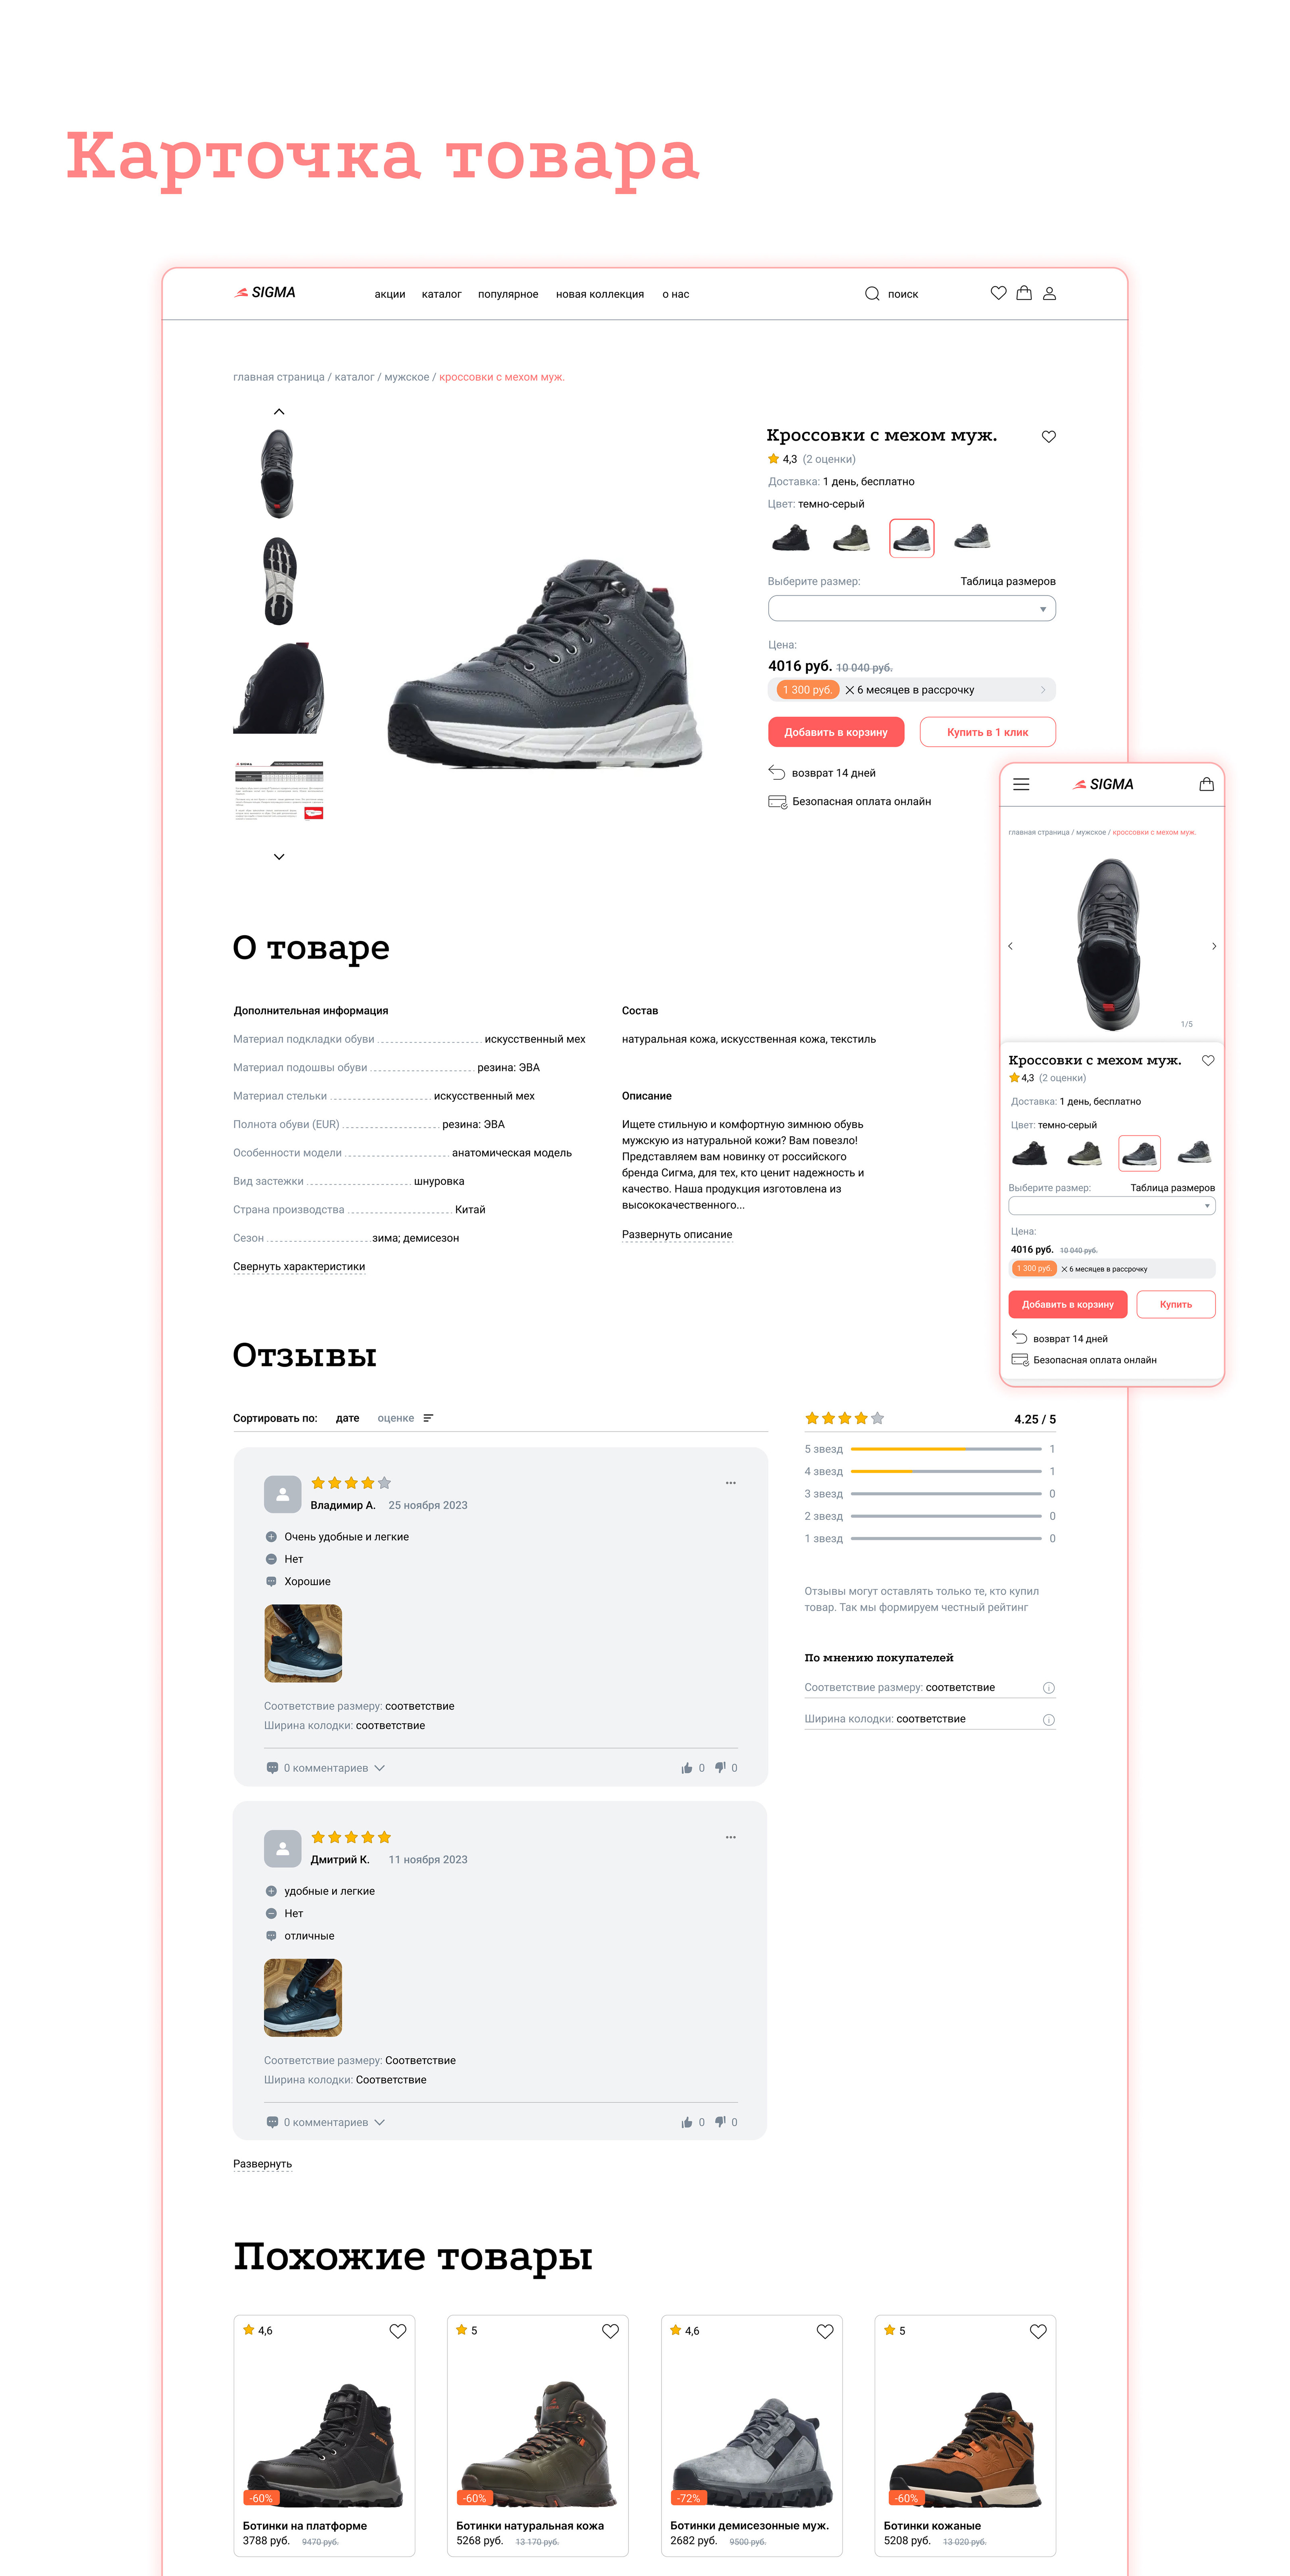Toggle wishlist heart on Ботинки на платформе card
This screenshot has height=2576, width=1290.
397,2331
